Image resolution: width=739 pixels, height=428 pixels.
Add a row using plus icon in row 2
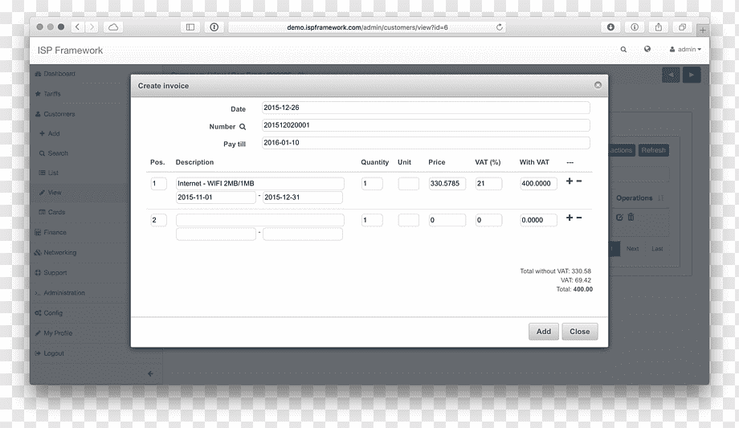pyautogui.click(x=570, y=218)
